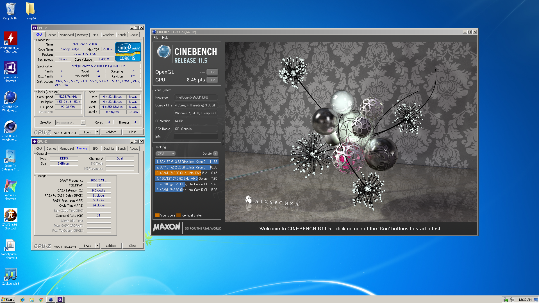The width and height of the screenshot is (539, 303).
Task: Expand the ranking Details arrow
Action: point(215,154)
